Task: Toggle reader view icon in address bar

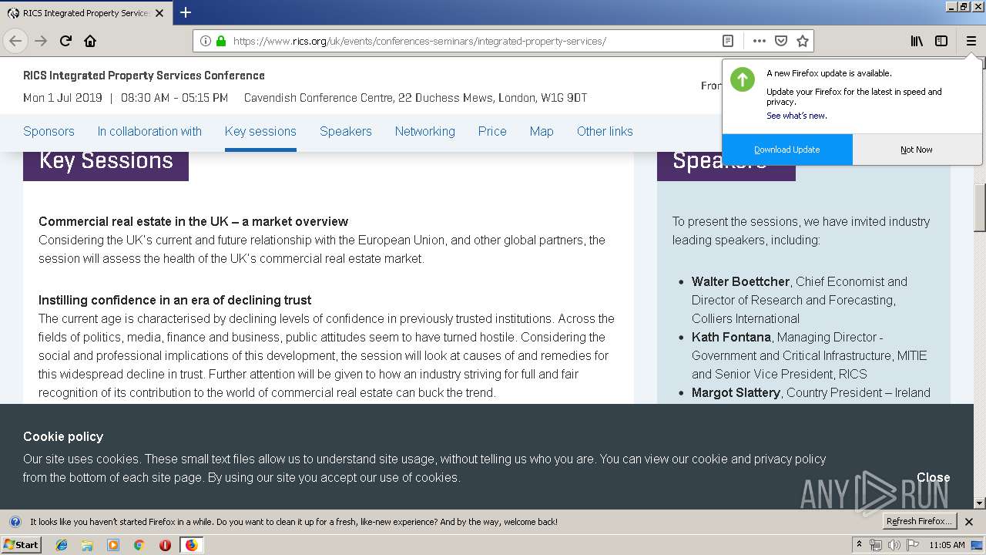Action: pos(728,41)
